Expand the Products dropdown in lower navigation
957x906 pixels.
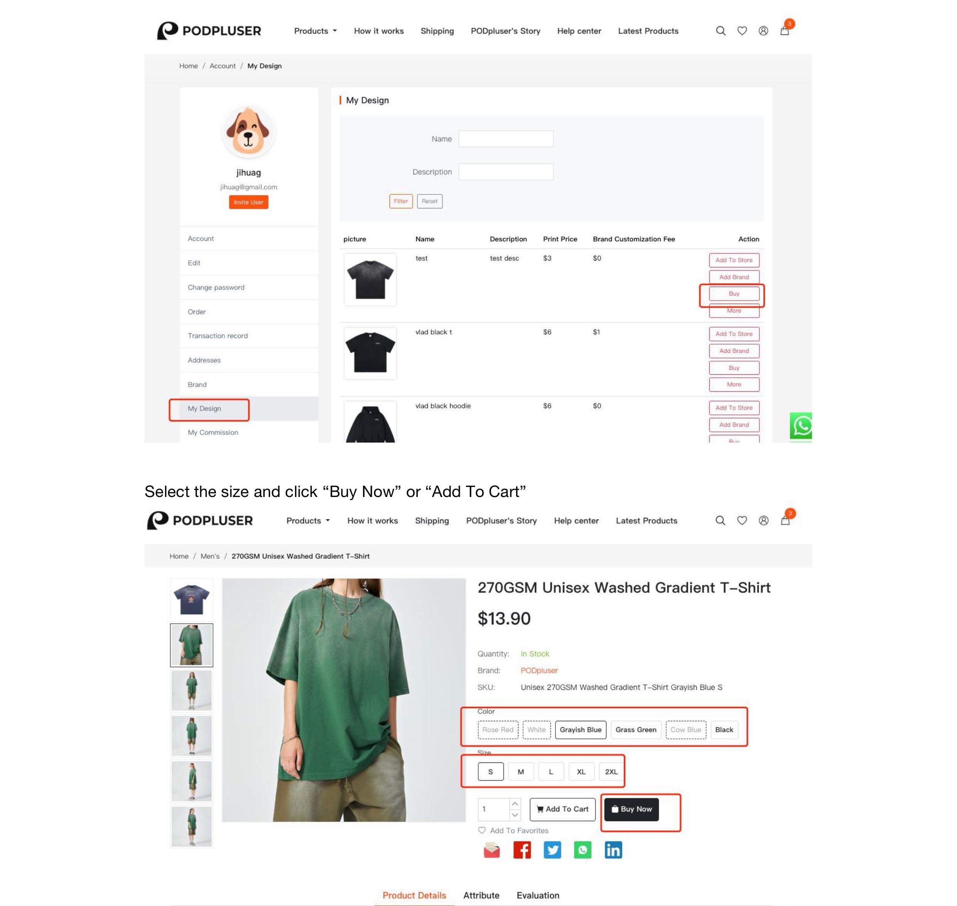pos(308,521)
